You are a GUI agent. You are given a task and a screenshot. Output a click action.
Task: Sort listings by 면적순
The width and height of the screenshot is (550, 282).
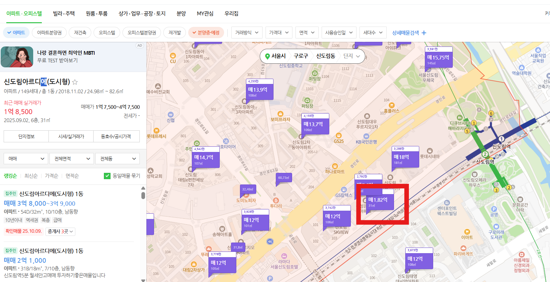click(x=72, y=176)
